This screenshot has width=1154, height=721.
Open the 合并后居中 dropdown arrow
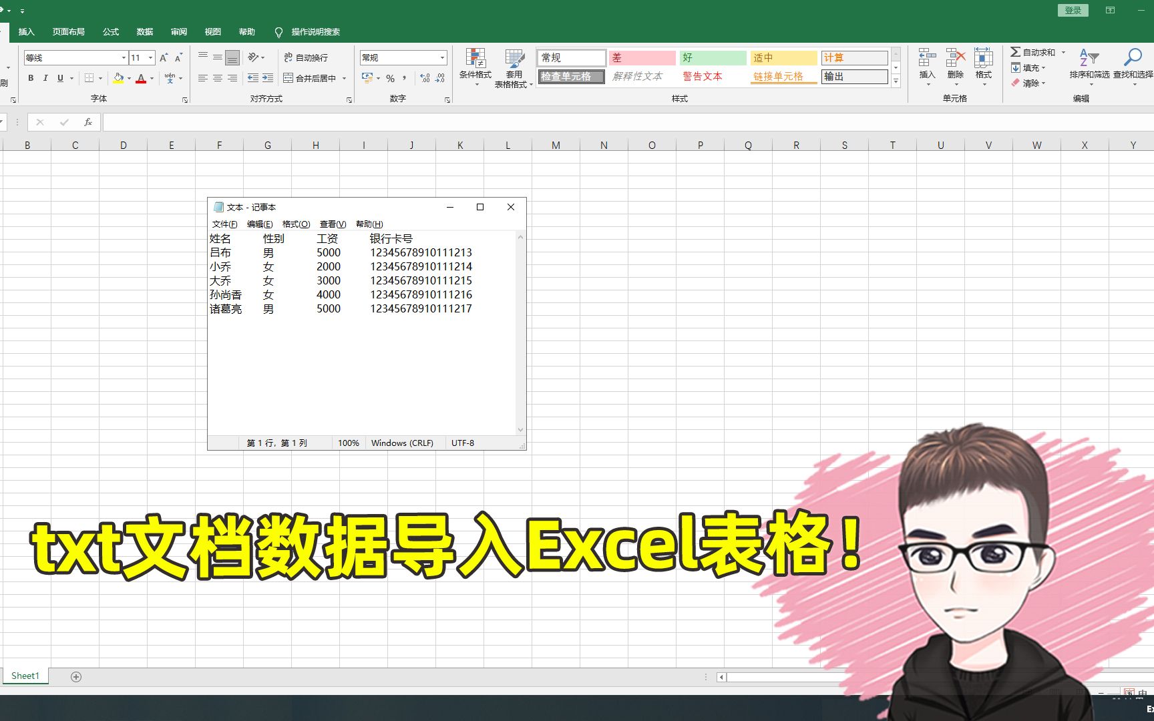(x=345, y=78)
